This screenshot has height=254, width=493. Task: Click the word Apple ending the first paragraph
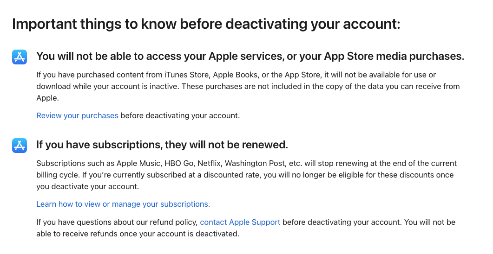pos(46,98)
